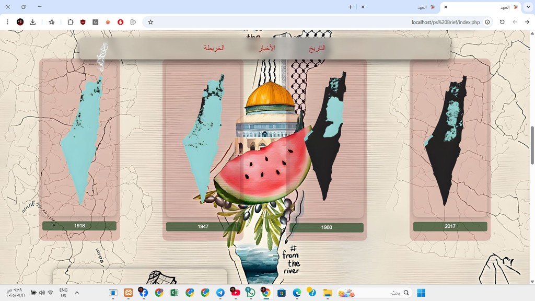The height and width of the screenshot is (301, 535).
Task: Switch to the inactive العهد tab
Action: [x=399, y=7]
